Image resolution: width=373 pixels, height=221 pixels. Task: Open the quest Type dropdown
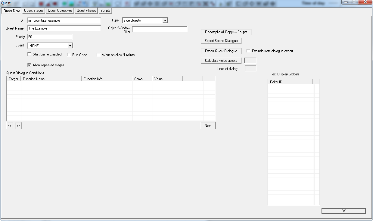coord(165,21)
